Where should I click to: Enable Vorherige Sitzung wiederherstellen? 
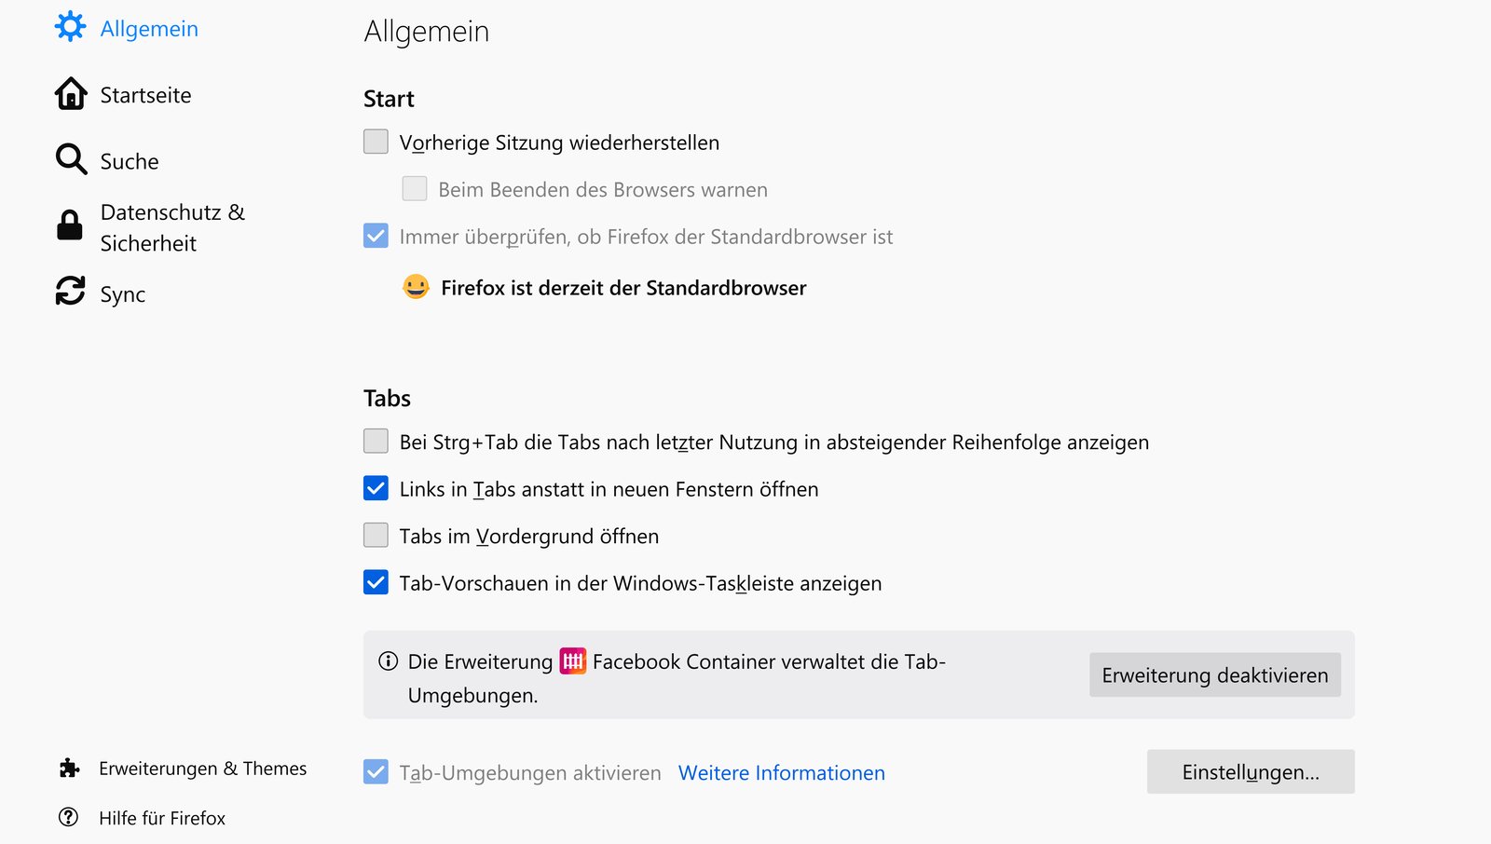tap(376, 141)
